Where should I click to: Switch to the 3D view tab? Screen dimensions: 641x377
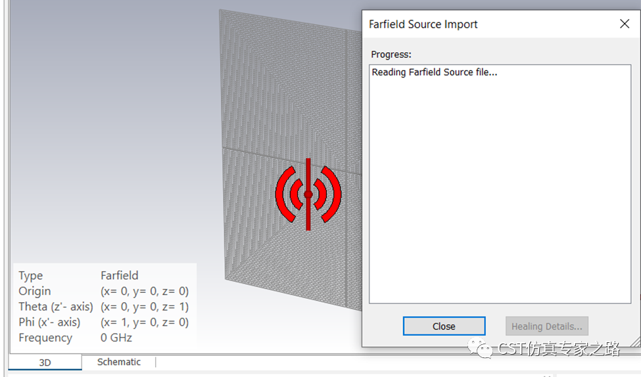[x=45, y=363]
